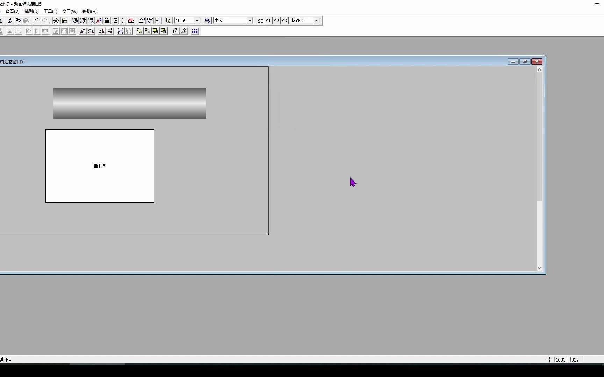Select the S3 state button
604x377 pixels.
(x=284, y=21)
